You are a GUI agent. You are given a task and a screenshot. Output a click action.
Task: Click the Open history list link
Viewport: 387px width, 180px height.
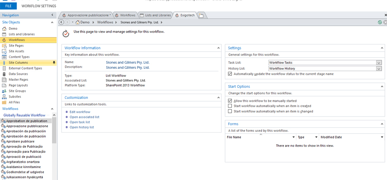click(82, 127)
